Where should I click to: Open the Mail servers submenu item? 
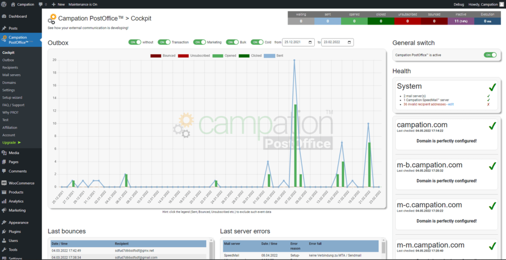pos(11,75)
